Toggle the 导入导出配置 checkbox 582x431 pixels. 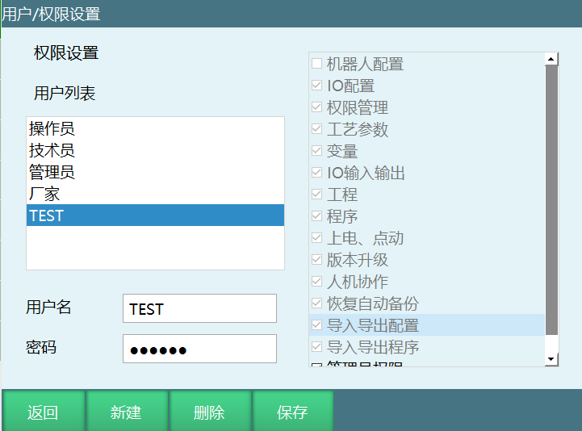click(x=317, y=325)
